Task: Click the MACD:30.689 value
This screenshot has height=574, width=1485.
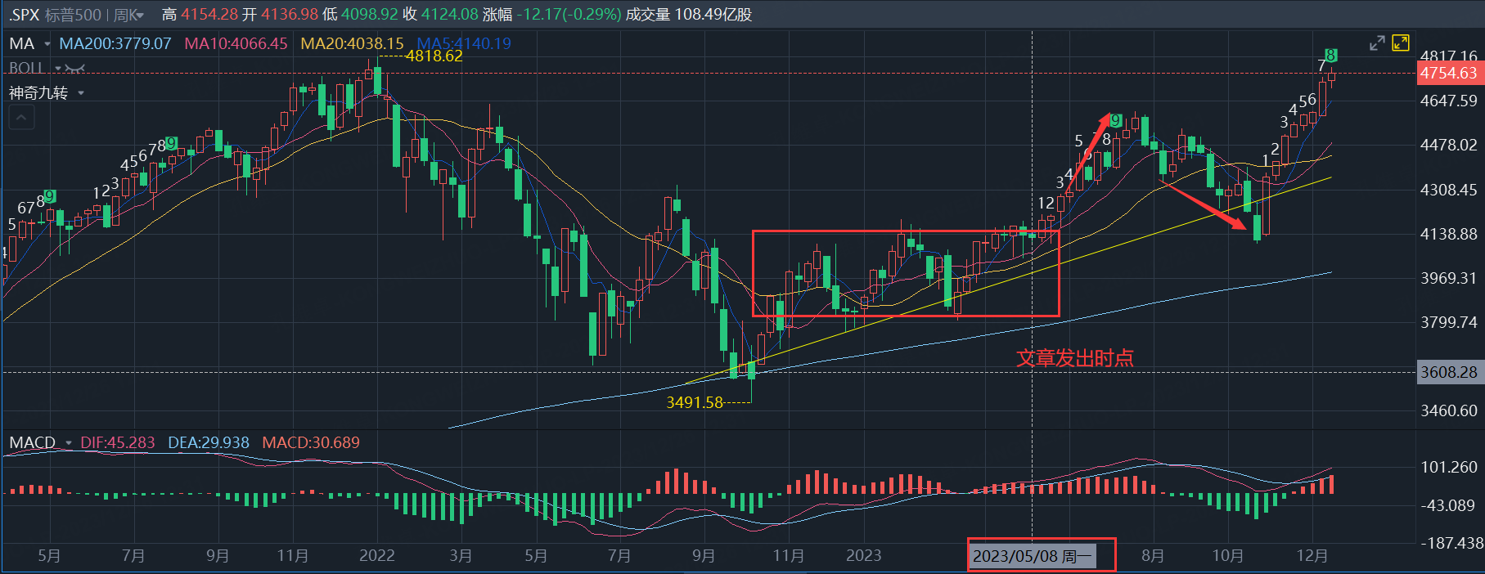Action: point(311,442)
